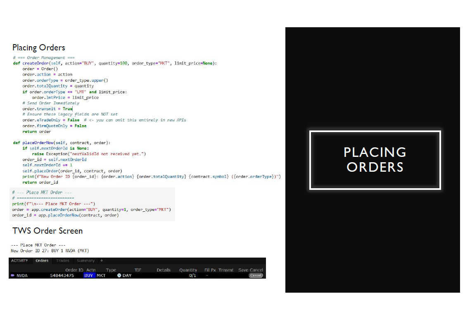
Task: Click the Save column header
Action: coord(243,270)
